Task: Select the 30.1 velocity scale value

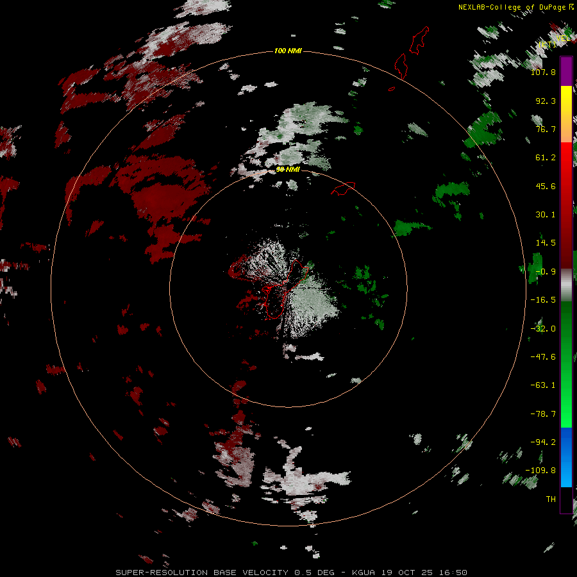Action: pos(546,215)
